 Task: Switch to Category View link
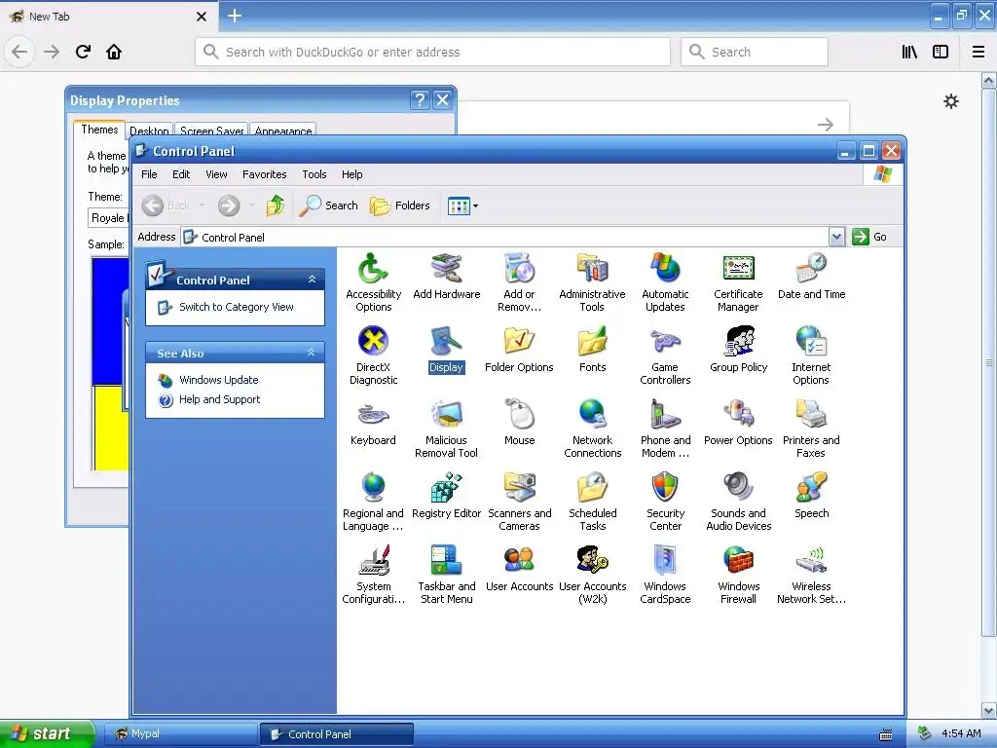pos(237,307)
